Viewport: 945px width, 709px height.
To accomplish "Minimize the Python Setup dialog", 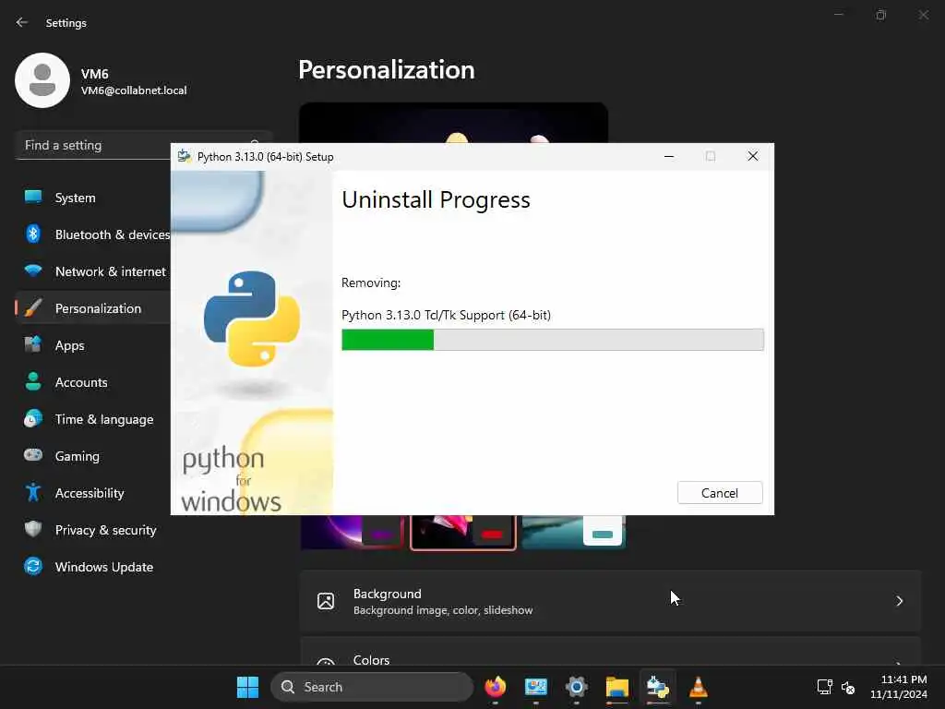I will tap(669, 156).
